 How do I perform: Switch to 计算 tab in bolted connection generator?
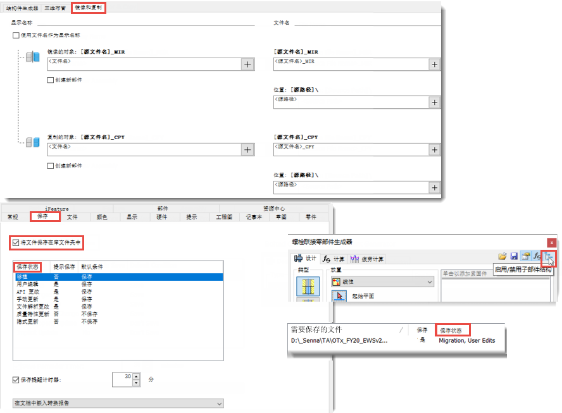[x=334, y=259]
